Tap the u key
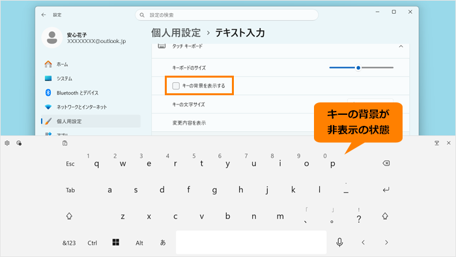Image resolution: width=456 pixels, height=257 pixels. [x=254, y=164]
